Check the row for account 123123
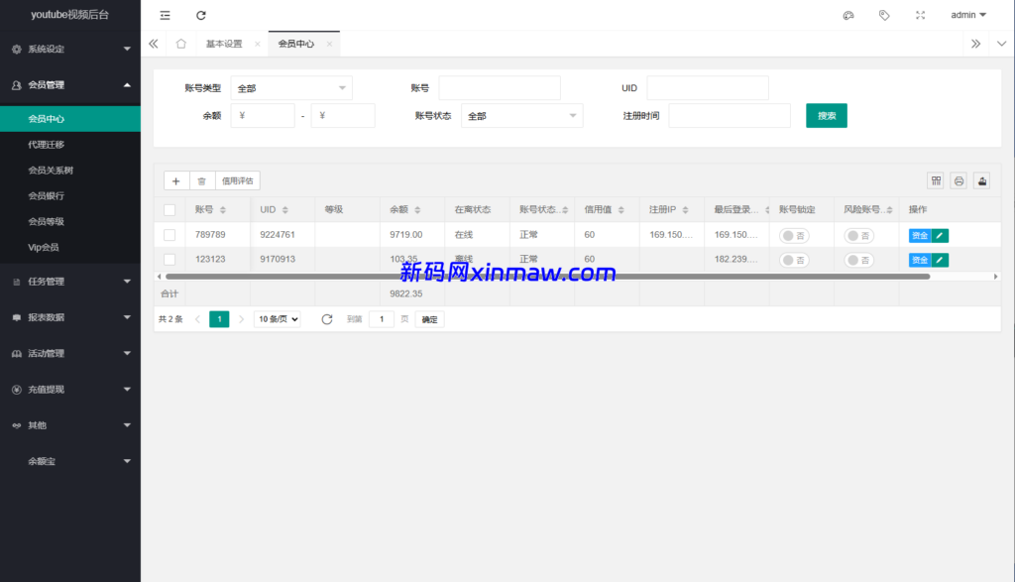The image size is (1015, 582). tap(169, 260)
